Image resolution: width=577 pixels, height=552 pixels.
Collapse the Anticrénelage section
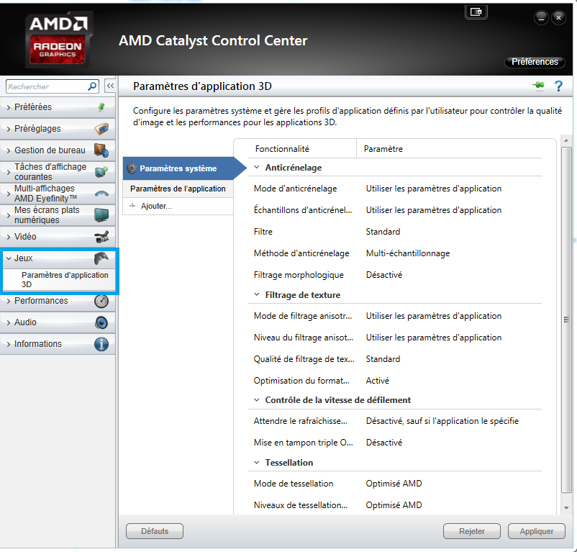tap(257, 168)
